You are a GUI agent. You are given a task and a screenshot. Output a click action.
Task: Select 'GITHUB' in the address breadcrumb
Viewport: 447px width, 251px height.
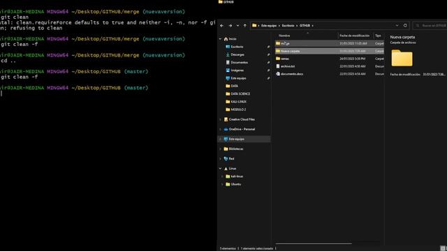tap(305, 26)
